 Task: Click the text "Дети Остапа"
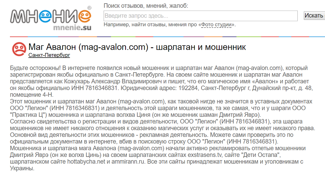(x=261, y=155)
